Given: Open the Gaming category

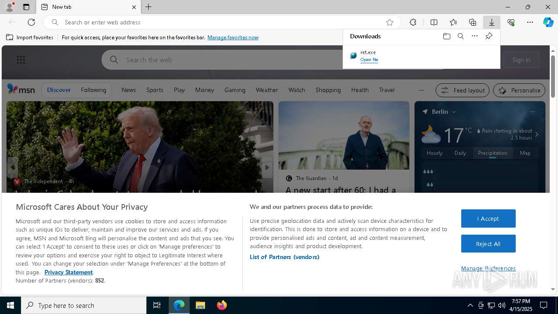Looking at the screenshot, I should click(235, 90).
